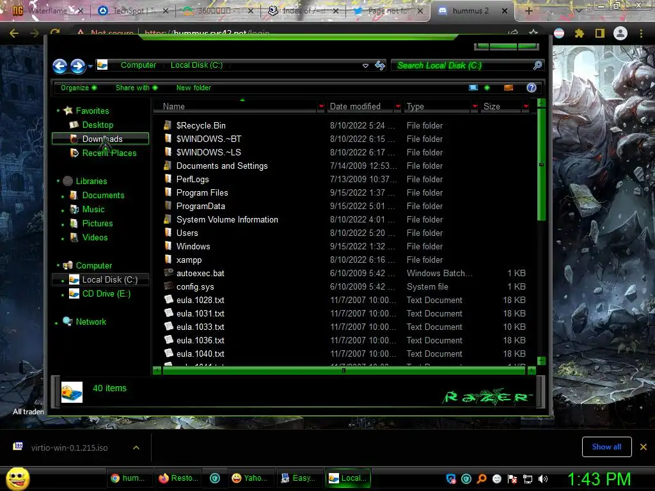Screen dimensions: 655x491
Task: Click the Network globe icon in navigation pane
Action: [x=68, y=321]
